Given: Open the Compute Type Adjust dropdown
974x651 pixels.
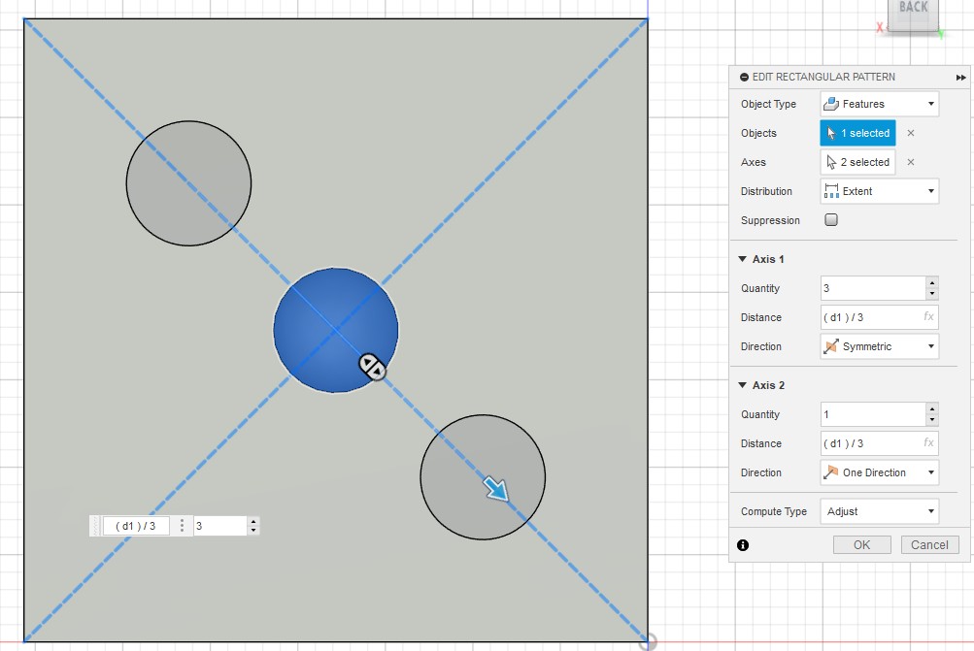Looking at the screenshot, I should point(879,511).
